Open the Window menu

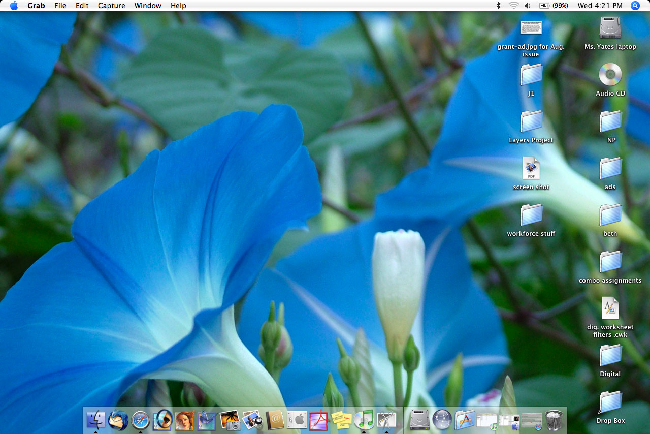pyautogui.click(x=148, y=6)
